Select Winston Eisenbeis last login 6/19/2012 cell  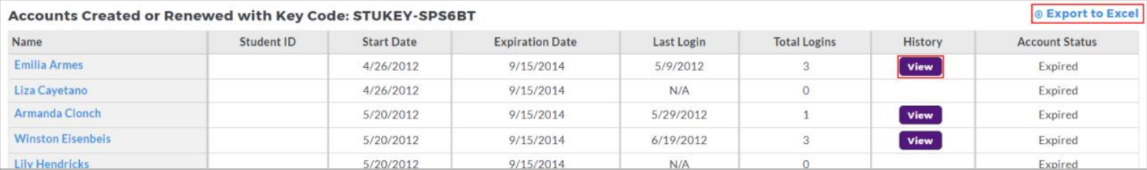(x=679, y=140)
